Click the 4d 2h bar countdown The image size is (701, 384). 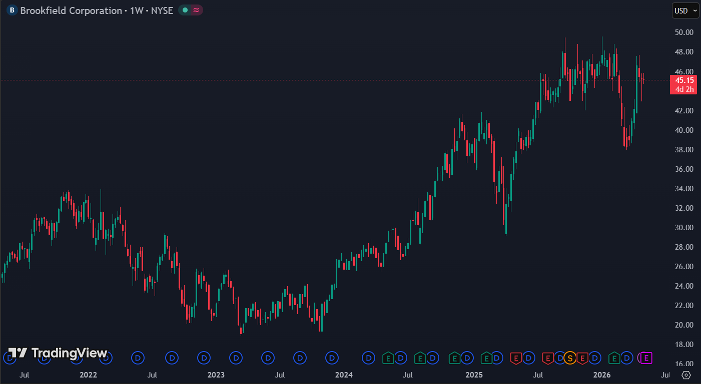point(684,89)
